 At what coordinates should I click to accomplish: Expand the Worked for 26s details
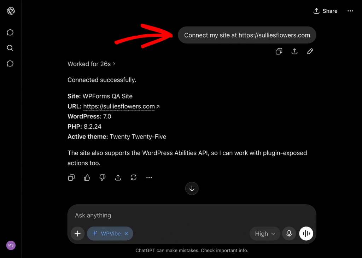point(92,64)
